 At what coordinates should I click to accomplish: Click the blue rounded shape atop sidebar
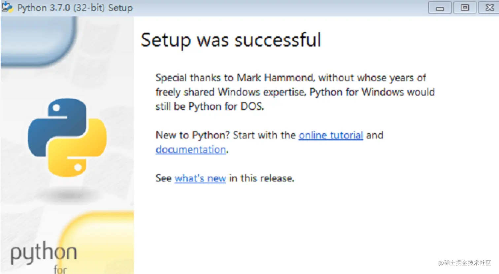[39, 40]
